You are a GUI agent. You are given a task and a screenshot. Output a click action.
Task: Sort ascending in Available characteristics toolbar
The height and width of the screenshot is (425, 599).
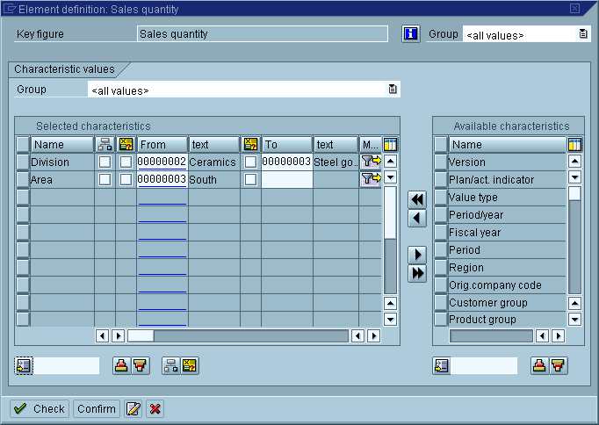click(539, 366)
